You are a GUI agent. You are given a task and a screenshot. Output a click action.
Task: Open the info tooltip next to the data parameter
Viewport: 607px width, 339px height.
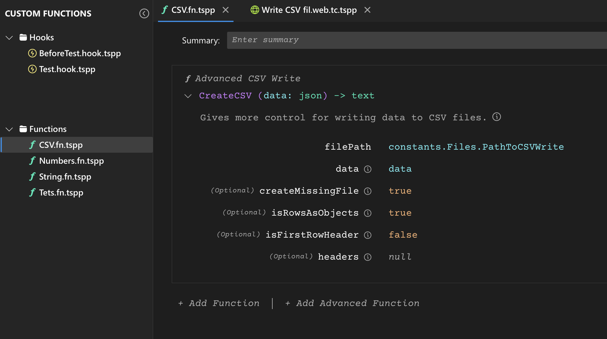[x=368, y=169]
